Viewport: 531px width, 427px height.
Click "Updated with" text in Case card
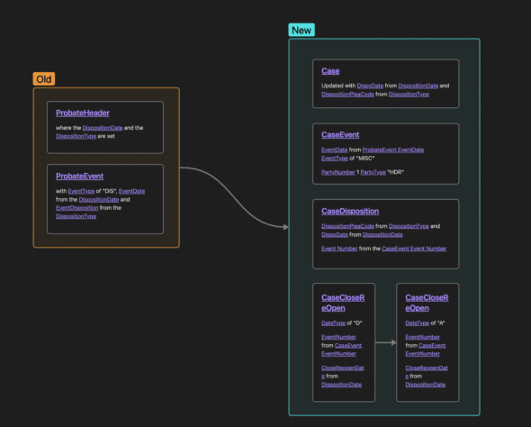(x=338, y=86)
